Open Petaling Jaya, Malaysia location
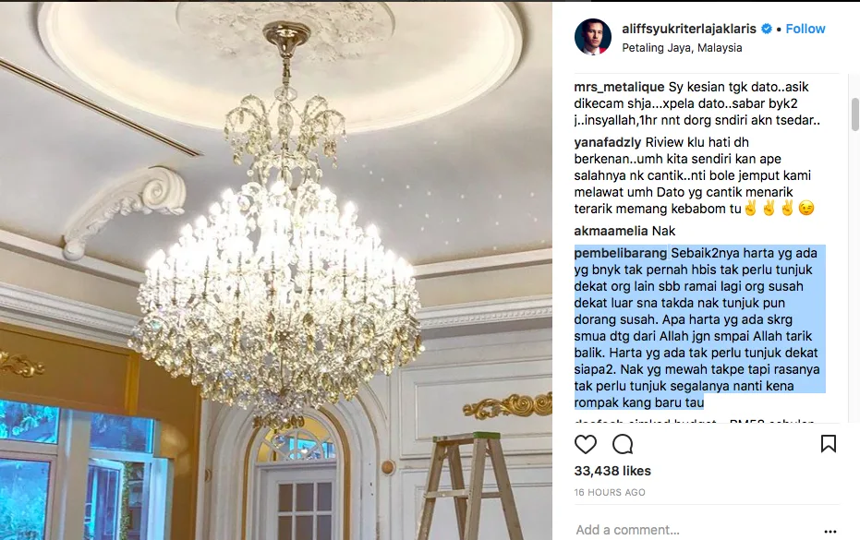This screenshot has width=860, height=540. tap(682, 48)
